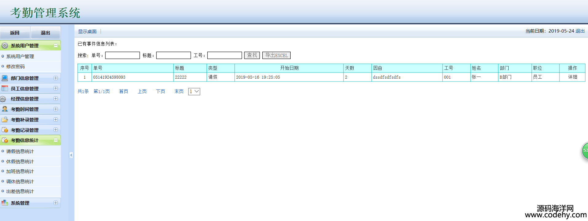This screenshot has height=221, width=588.
Task: Go to 上页 previous page
Action: click(142, 91)
